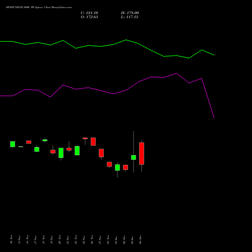Click the green 03 Dec candle body
252x252 pixels.
(134, 157)
